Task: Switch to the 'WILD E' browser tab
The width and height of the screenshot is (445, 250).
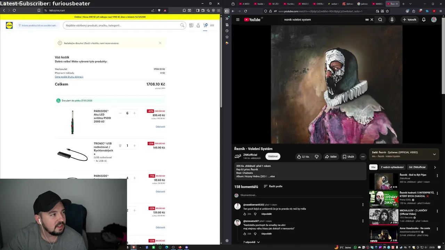Action: click(x=305, y=4)
